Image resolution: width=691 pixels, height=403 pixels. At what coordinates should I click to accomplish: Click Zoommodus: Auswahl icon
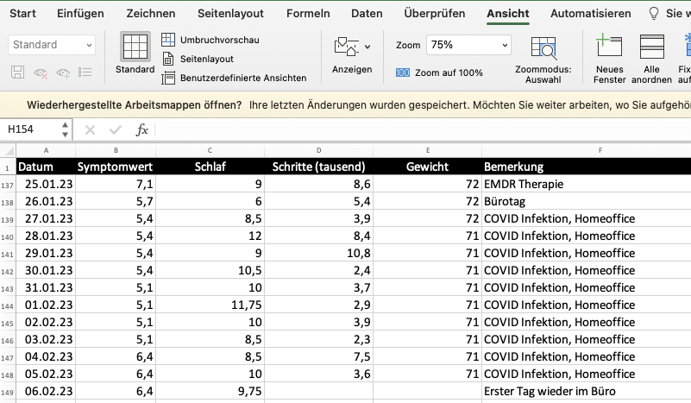click(x=543, y=48)
